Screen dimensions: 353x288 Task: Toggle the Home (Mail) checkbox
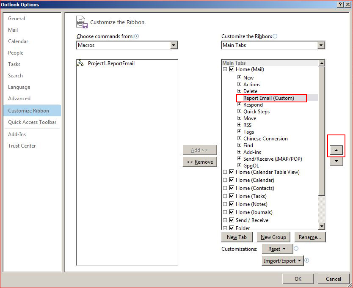232,69
